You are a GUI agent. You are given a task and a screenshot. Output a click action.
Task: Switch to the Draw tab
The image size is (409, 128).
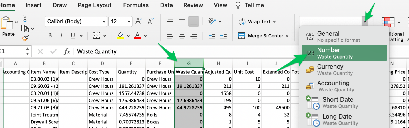pos(60,5)
